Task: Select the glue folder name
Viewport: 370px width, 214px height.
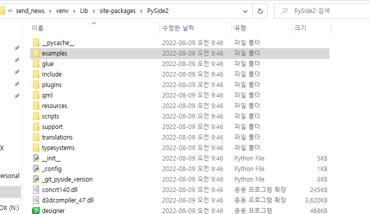Action: [x=48, y=64]
